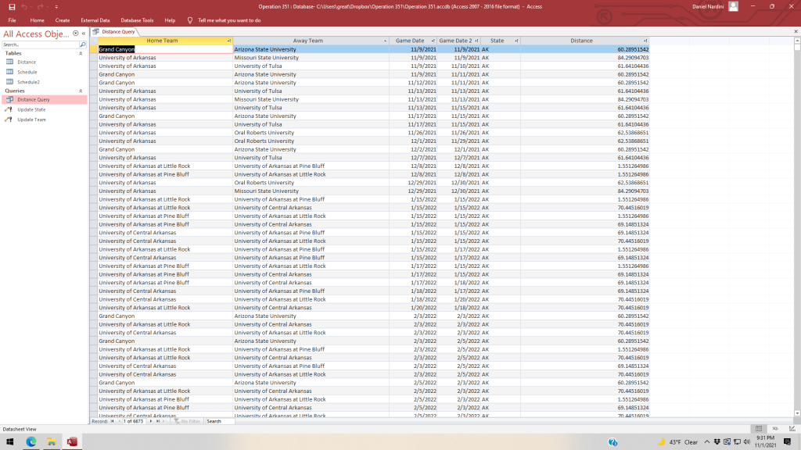801x450 pixels.
Task: Click the Save icon in the quick access toolbar
Action: coord(12,6)
